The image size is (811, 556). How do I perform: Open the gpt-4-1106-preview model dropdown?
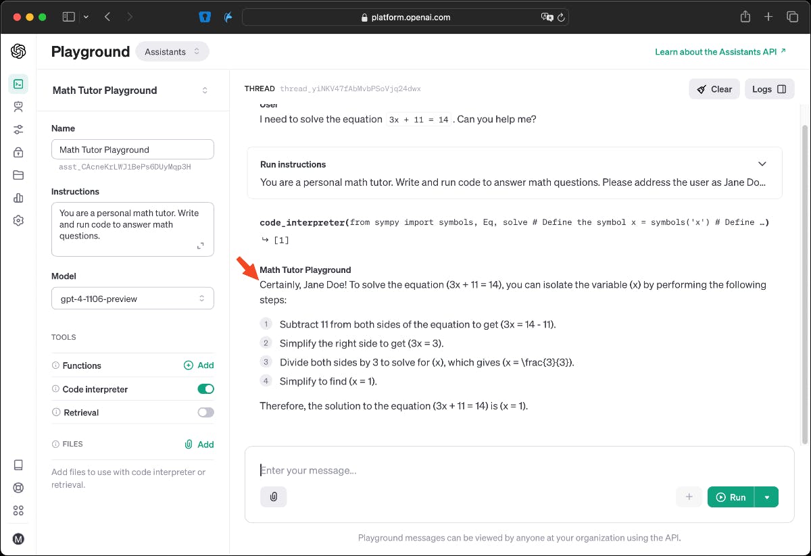[132, 299]
